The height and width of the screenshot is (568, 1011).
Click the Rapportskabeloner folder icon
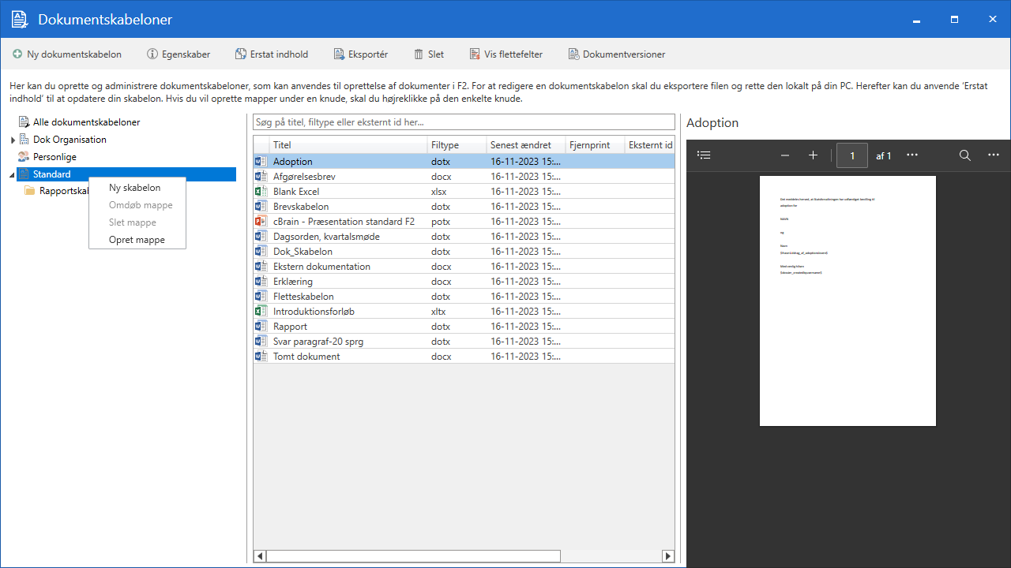coord(30,191)
